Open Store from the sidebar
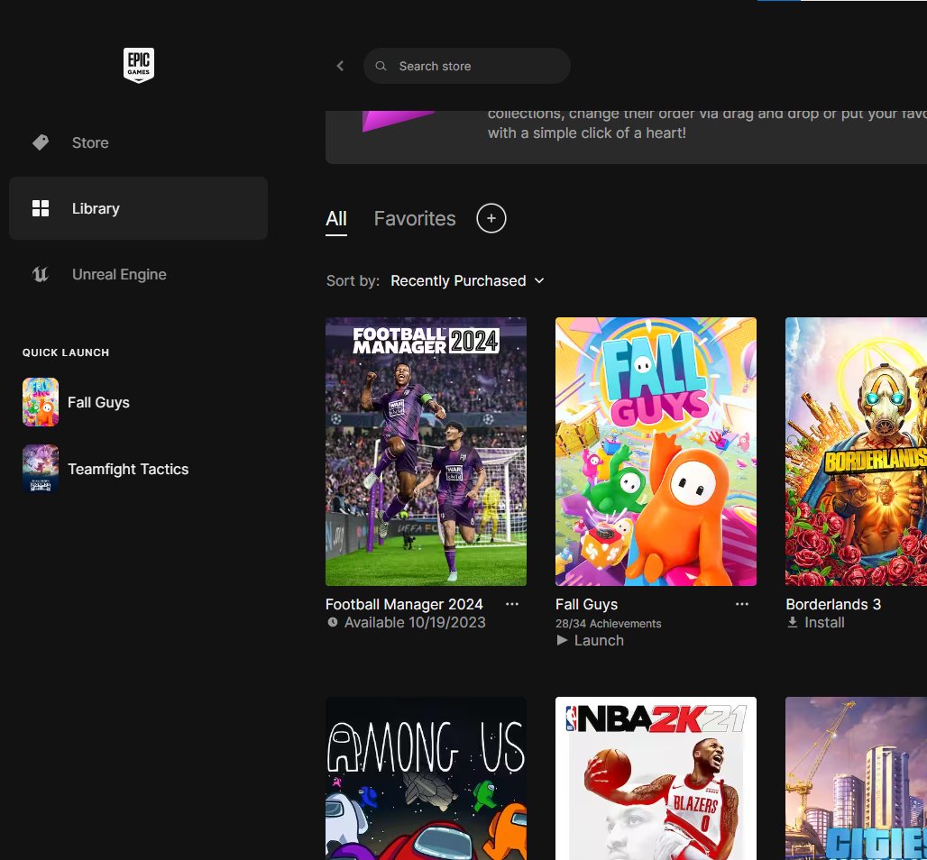 click(138, 142)
